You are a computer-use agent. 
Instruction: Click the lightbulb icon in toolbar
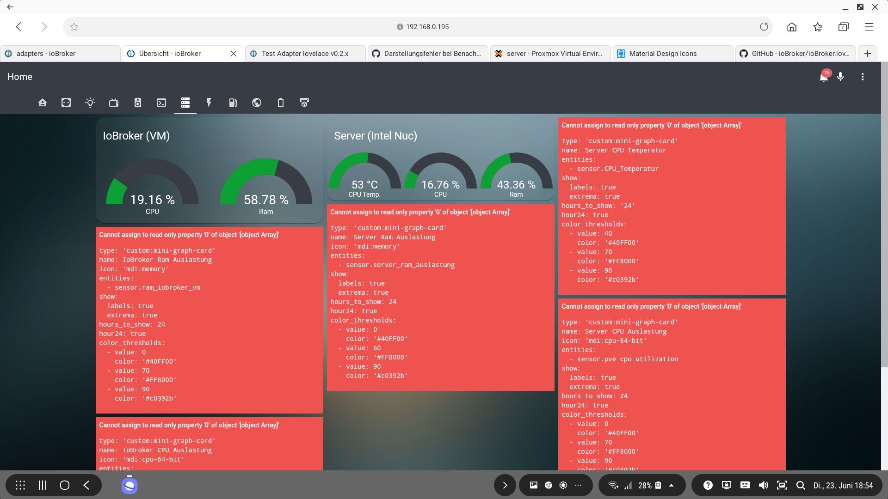pos(90,103)
